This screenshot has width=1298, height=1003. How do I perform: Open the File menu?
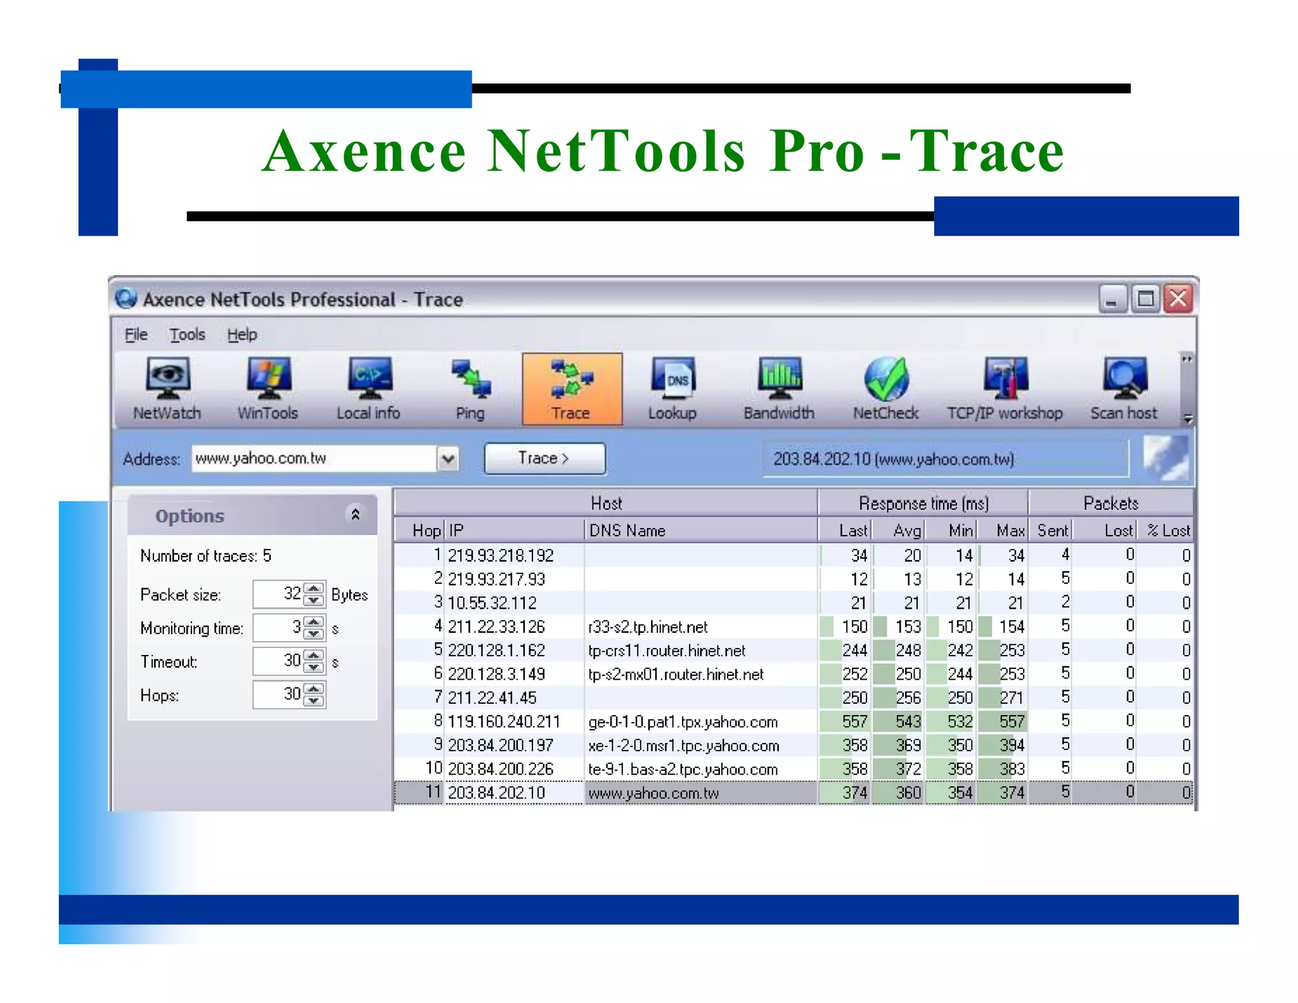pyautogui.click(x=136, y=334)
